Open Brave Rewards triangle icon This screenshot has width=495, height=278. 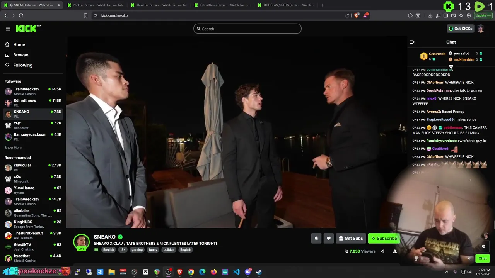365,15
